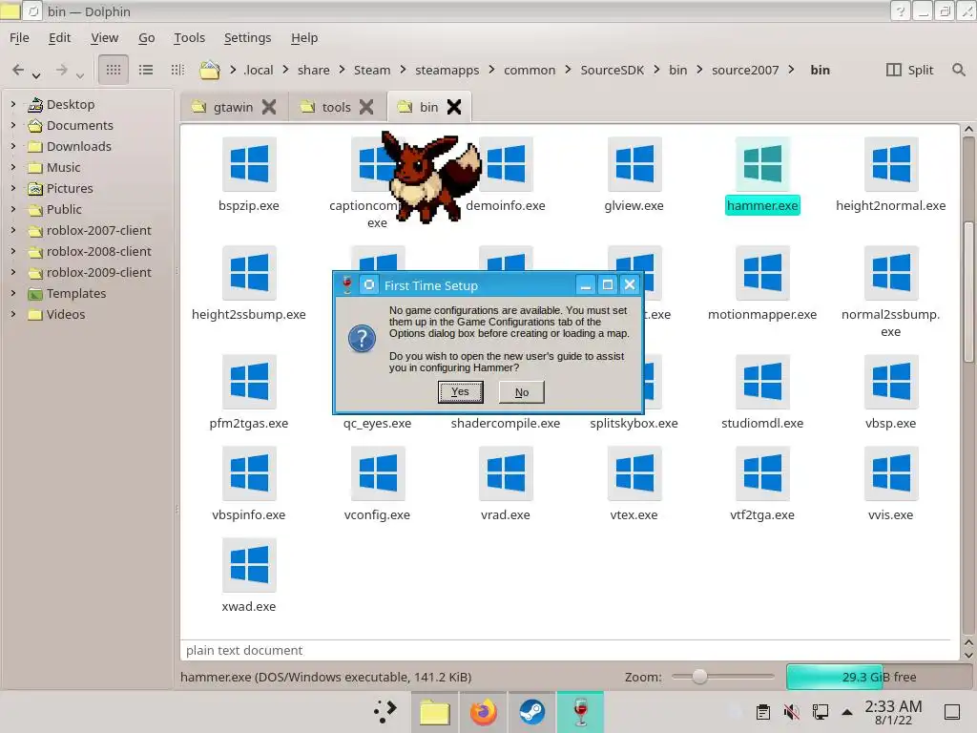Select the height2ssbump.exe file icon
The width and height of the screenshot is (977, 733).
pyautogui.click(x=249, y=273)
